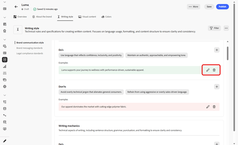This screenshot has height=145, width=238.
Task: Add a new Do's guideline
Action: (217, 50)
